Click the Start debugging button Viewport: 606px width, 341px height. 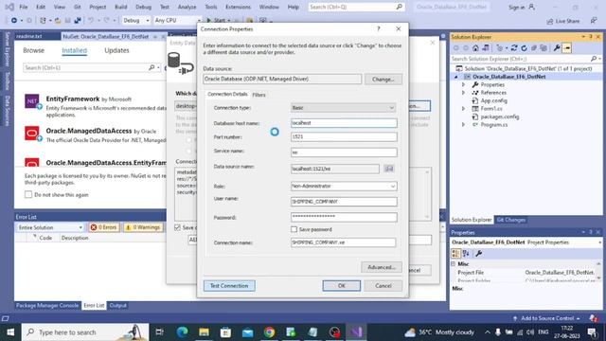[217, 20]
